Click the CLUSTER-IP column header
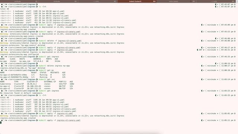The width and height of the screenshot is (238, 134). pos(32,82)
